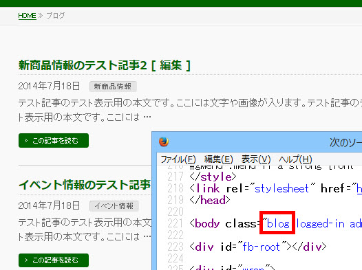Click the second この記事を読む button

[x=54, y=260]
